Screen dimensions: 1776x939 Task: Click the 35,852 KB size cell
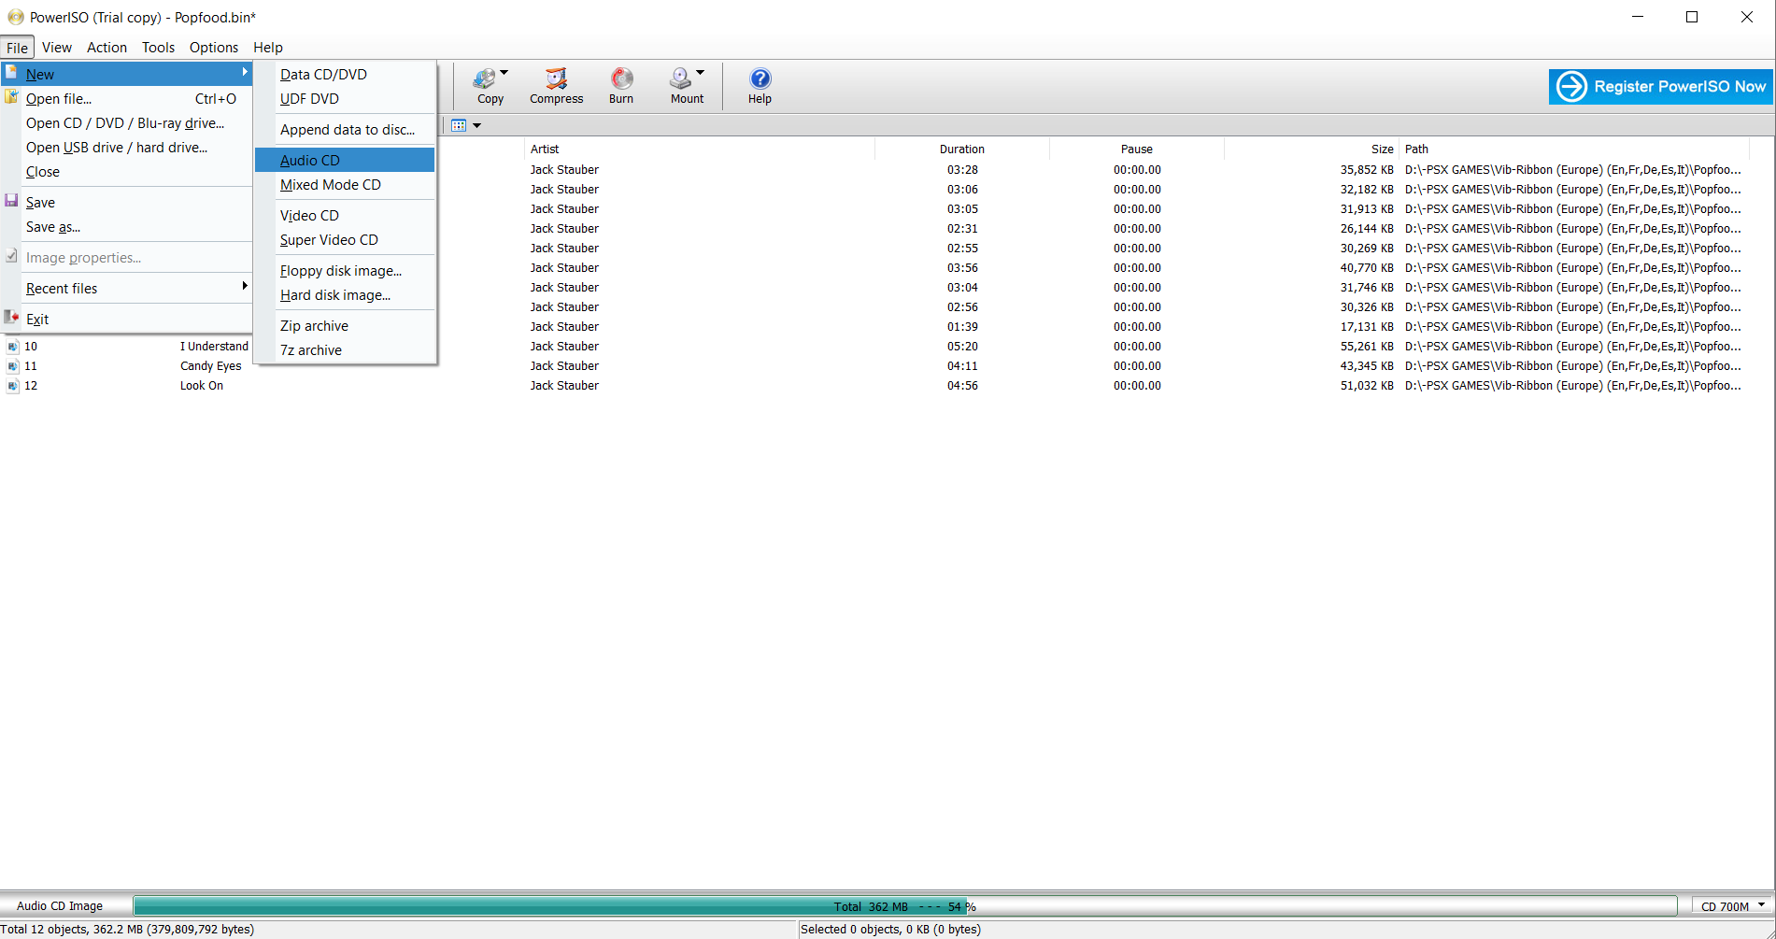point(1367,170)
